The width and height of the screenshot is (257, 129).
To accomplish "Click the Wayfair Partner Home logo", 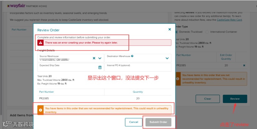I will (27, 6).
